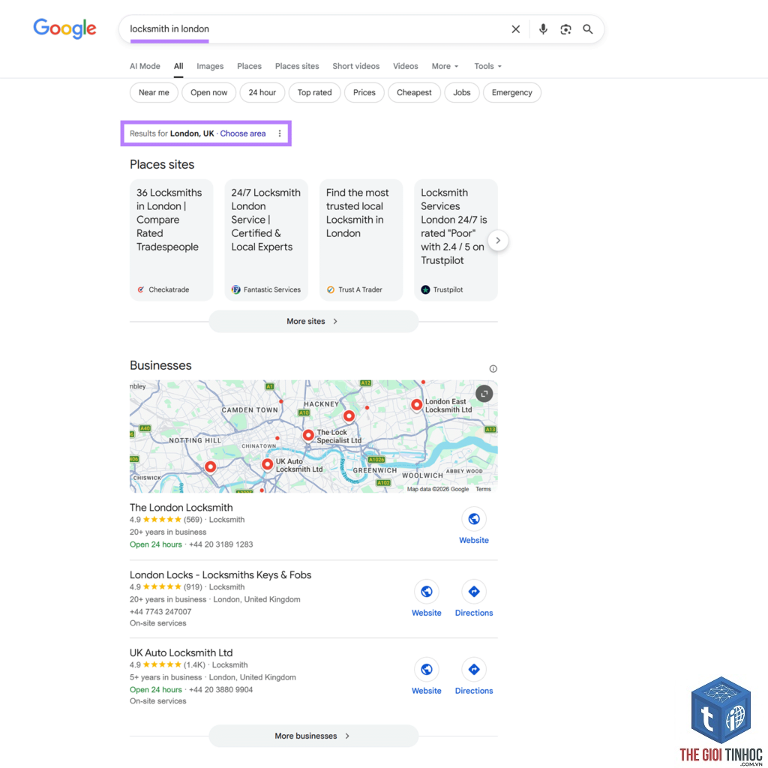Open the 36 Locksmiths in London Checkatrade card
This screenshot has height=768, width=768.
point(172,240)
